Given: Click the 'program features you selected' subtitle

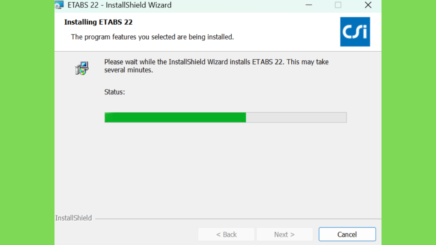Looking at the screenshot, I should tap(152, 37).
